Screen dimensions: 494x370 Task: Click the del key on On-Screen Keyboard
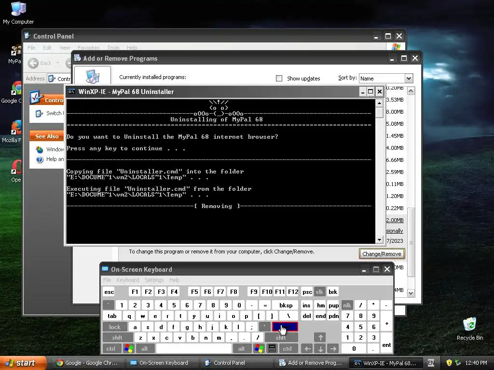pyautogui.click(x=306, y=316)
